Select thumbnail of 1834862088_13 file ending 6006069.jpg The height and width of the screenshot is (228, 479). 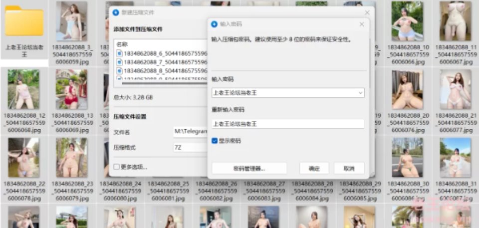(x=71, y=89)
